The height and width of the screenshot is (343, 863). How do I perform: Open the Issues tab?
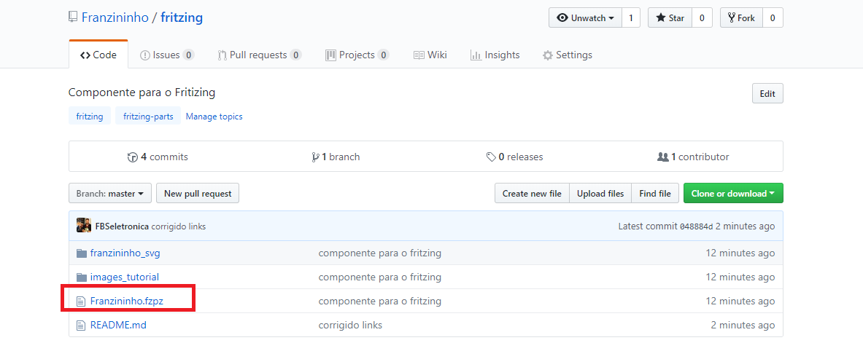[x=167, y=55]
